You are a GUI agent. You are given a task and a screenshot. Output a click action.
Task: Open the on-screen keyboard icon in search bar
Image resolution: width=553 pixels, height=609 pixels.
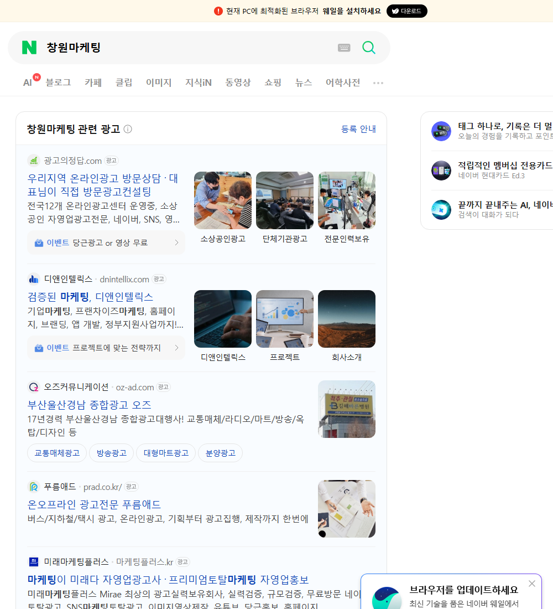pos(344,48)
